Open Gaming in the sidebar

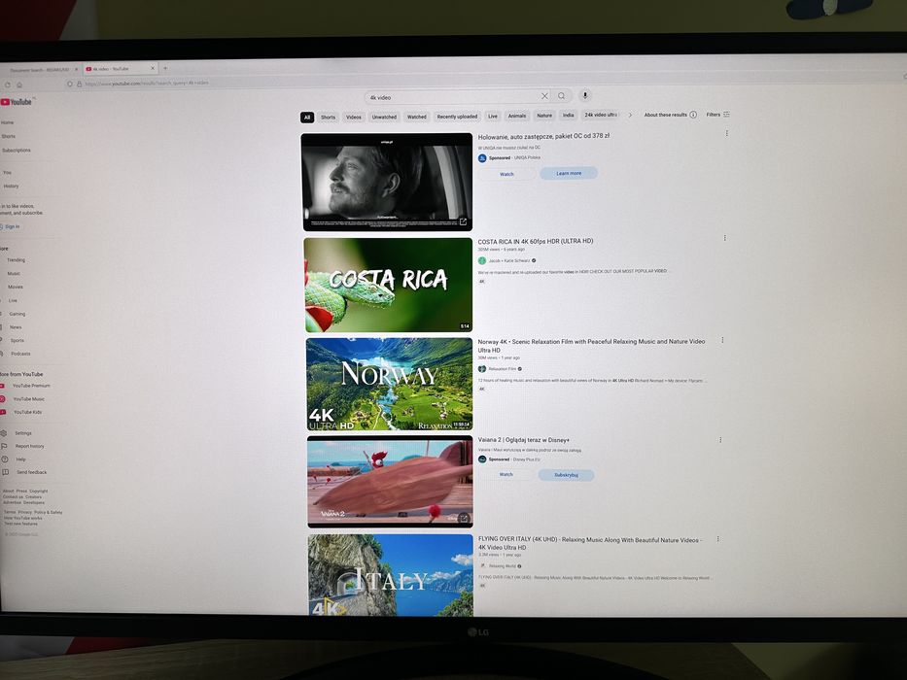[x=17, y=314]
